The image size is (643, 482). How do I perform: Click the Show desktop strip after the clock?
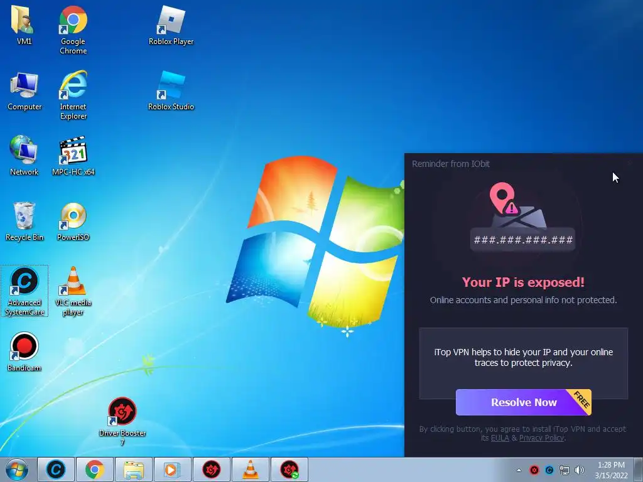tap(638, 469)
